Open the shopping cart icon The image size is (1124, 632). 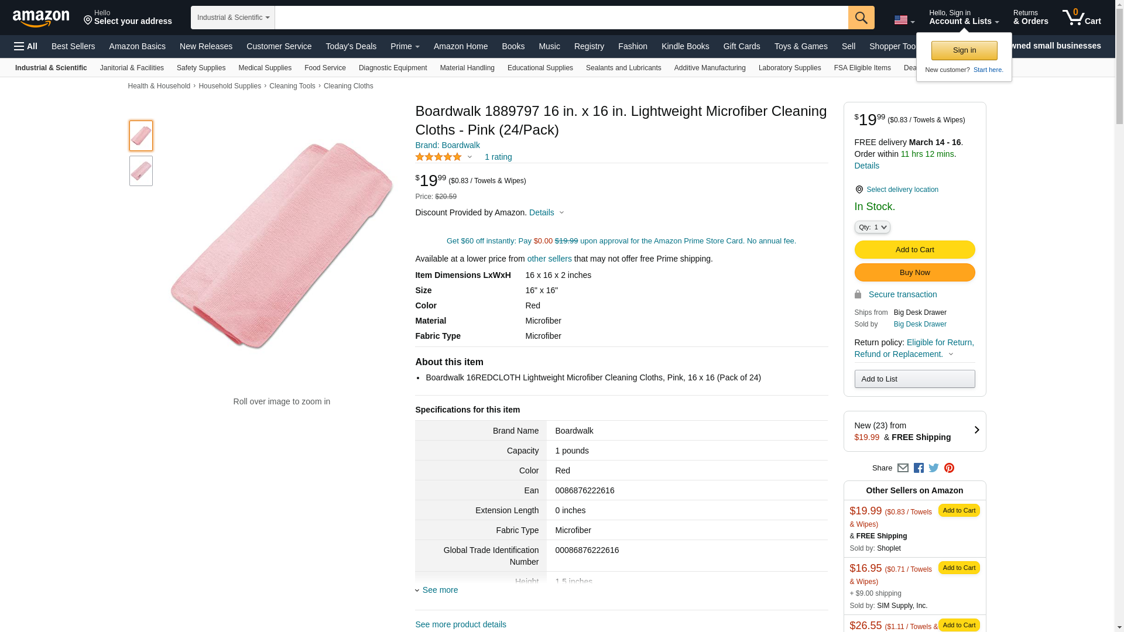(x=1081, y=18)
